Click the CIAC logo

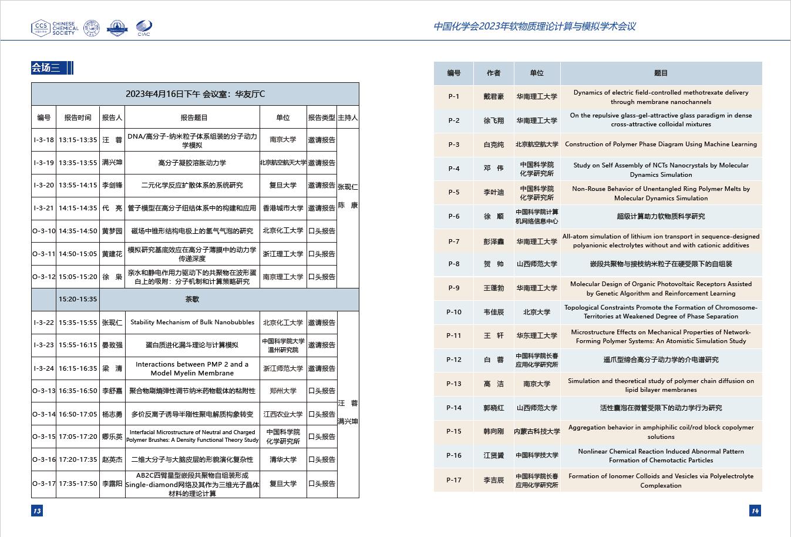[144, 28]
